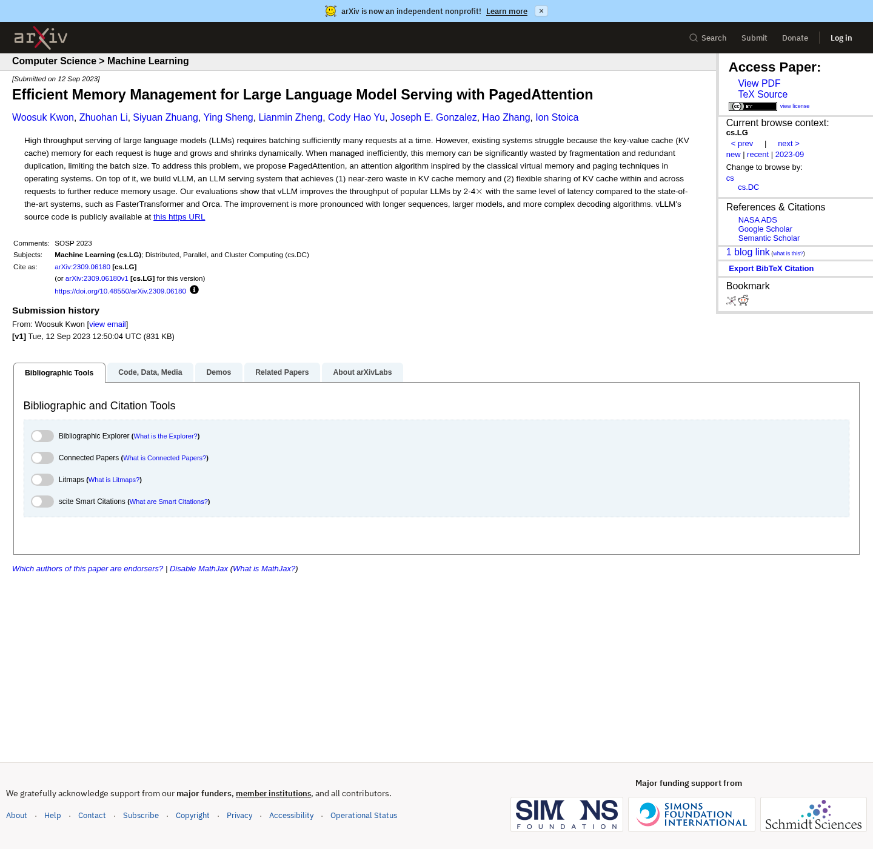873x849 pixels.
Task: Open footer Operational Status link
Action: tap(364, 816)
